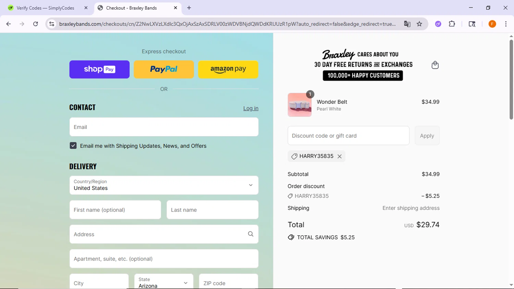Bookmark this page with the star icon
The image size is (514, 289).
[419, 24]
